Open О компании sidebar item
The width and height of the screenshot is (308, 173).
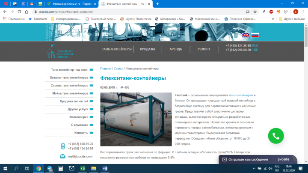coord(80,125)
